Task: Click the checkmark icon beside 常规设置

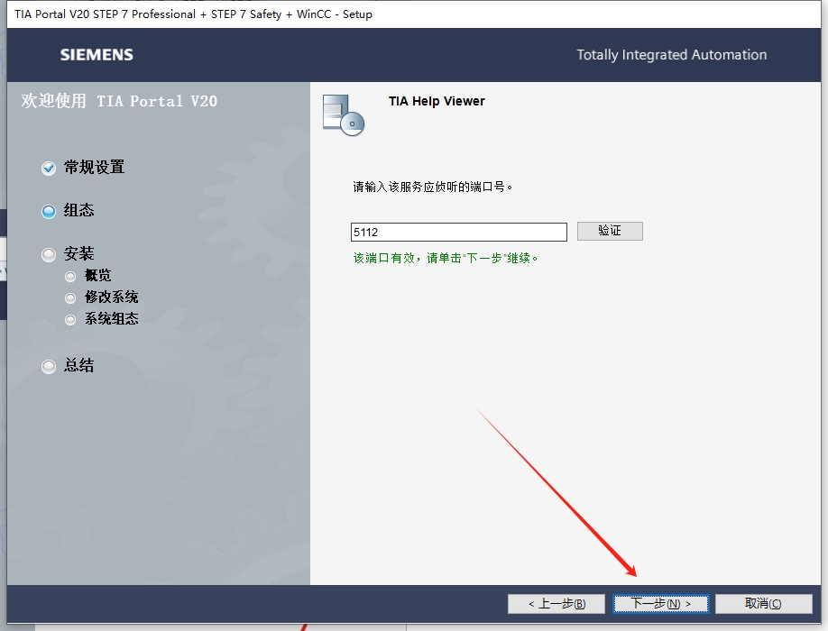Action: [49, 169]
